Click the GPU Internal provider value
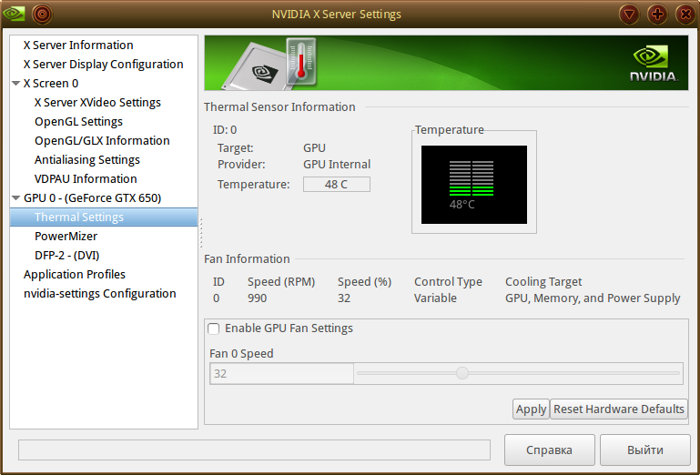This screenshot has width=700, height=475. pos(337,165)
